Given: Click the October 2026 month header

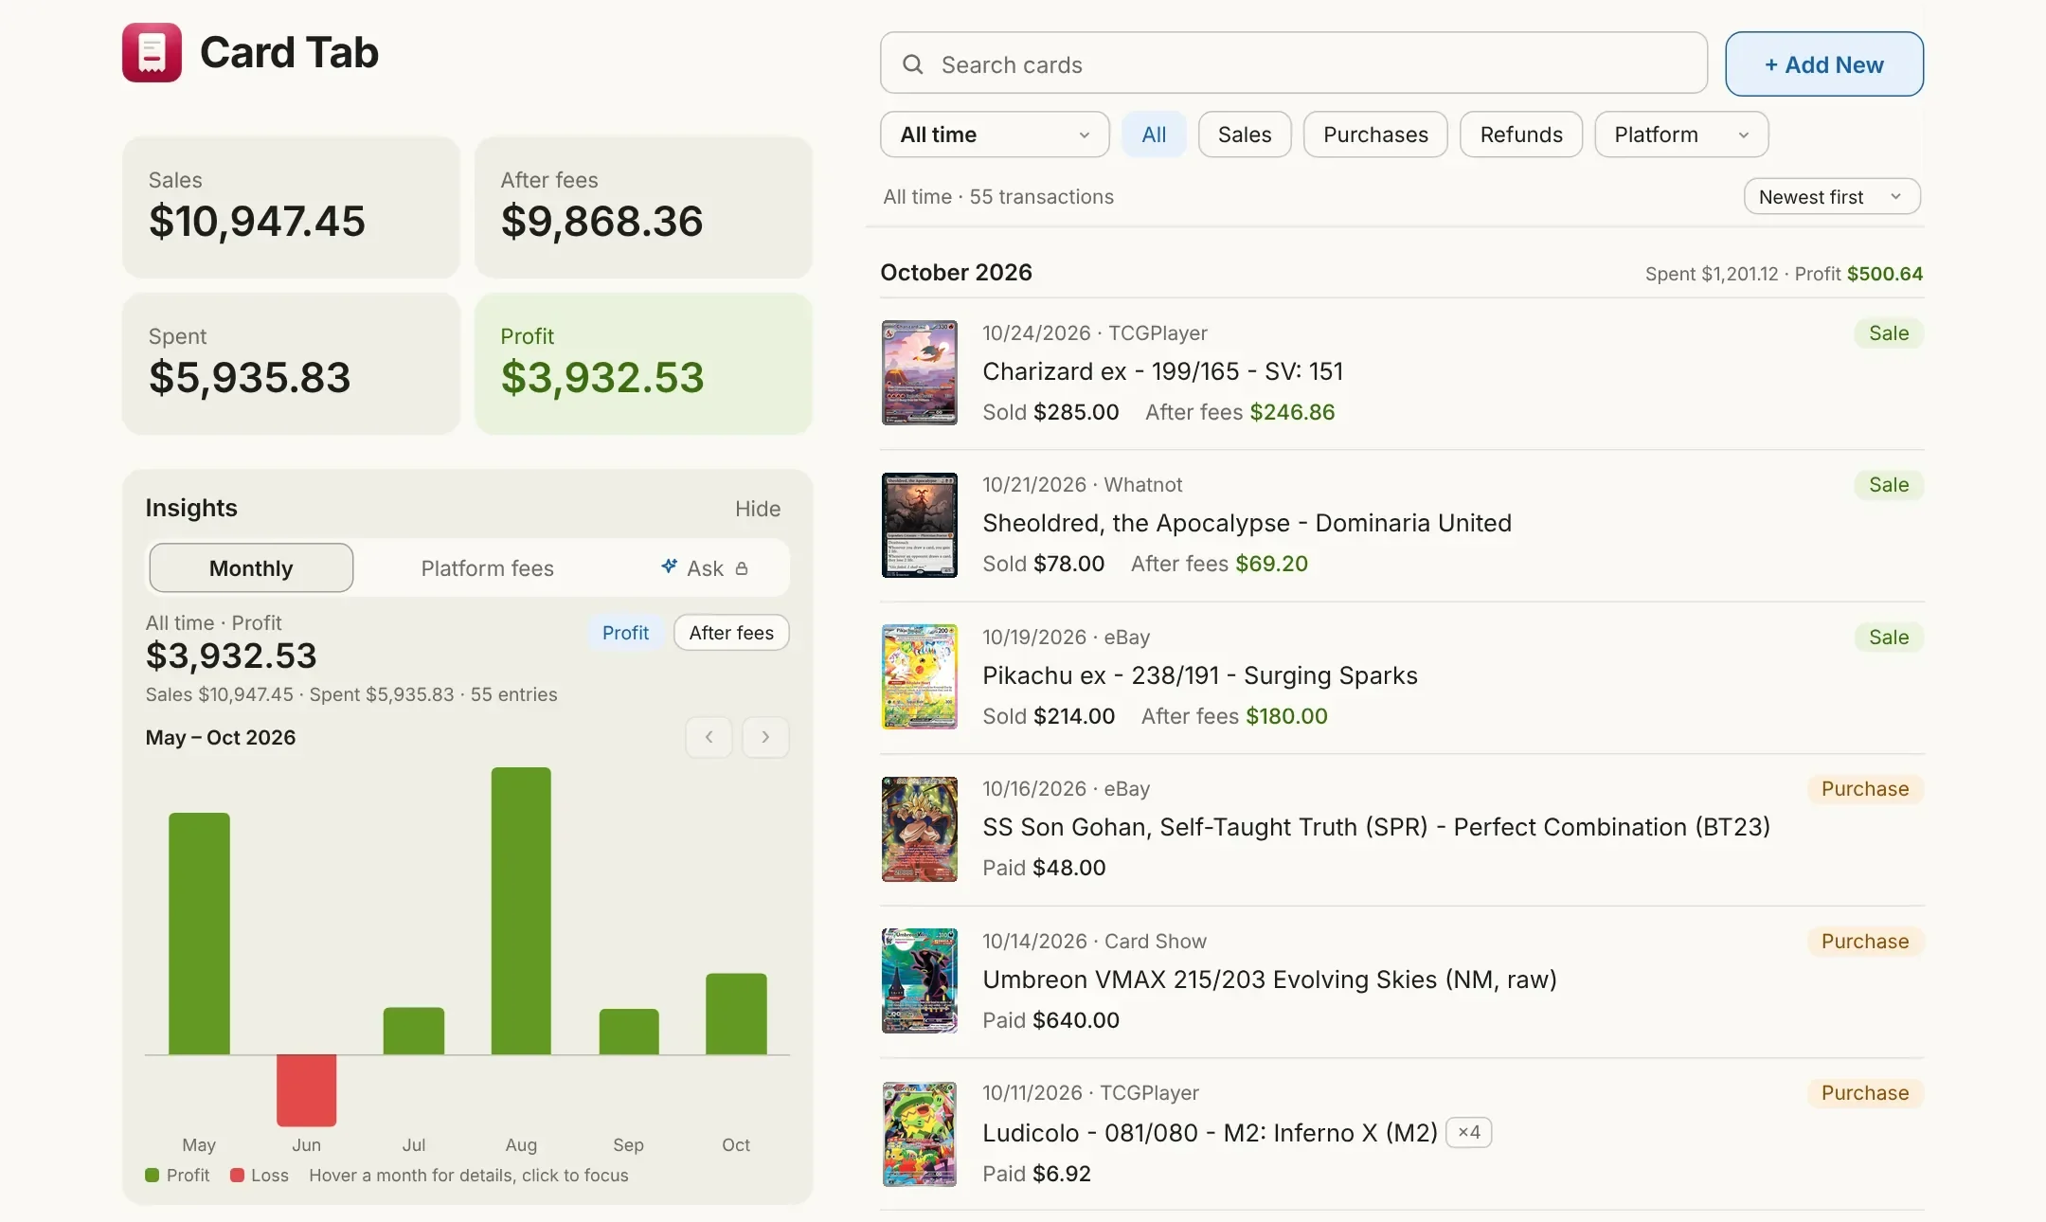Looking at the screenshot, I should 956,273.
